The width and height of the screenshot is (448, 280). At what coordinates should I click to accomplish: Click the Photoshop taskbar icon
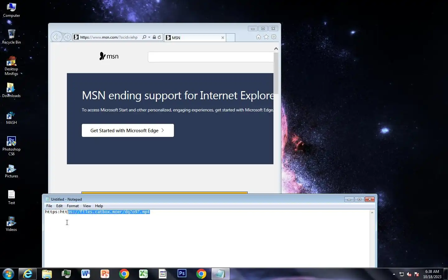[x=182, y=274]
